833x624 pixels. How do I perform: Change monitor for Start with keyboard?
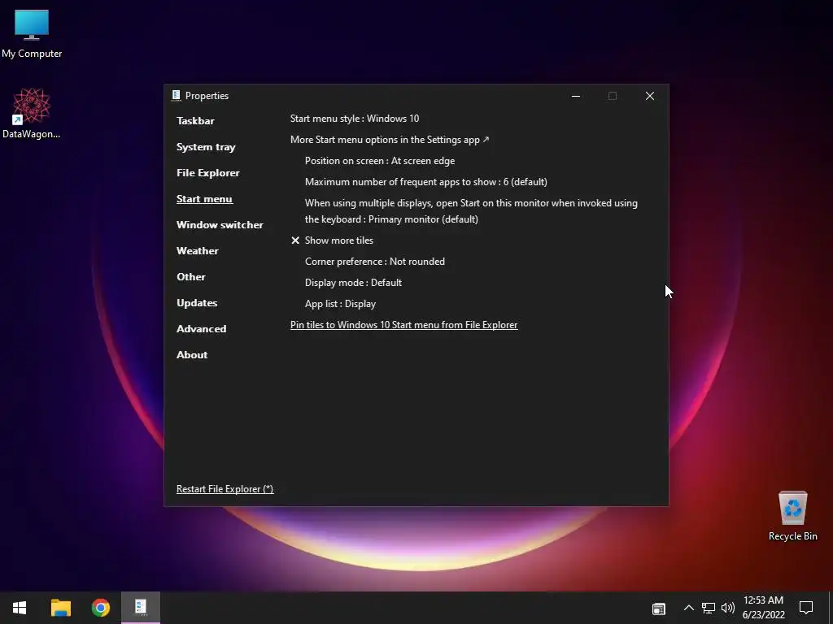pos(471,211)
